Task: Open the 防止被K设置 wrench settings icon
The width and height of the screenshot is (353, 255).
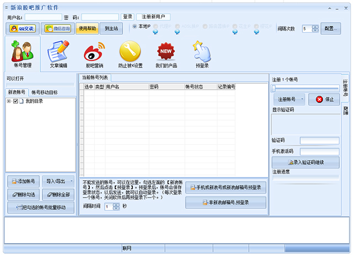Action: coord(130,56)
